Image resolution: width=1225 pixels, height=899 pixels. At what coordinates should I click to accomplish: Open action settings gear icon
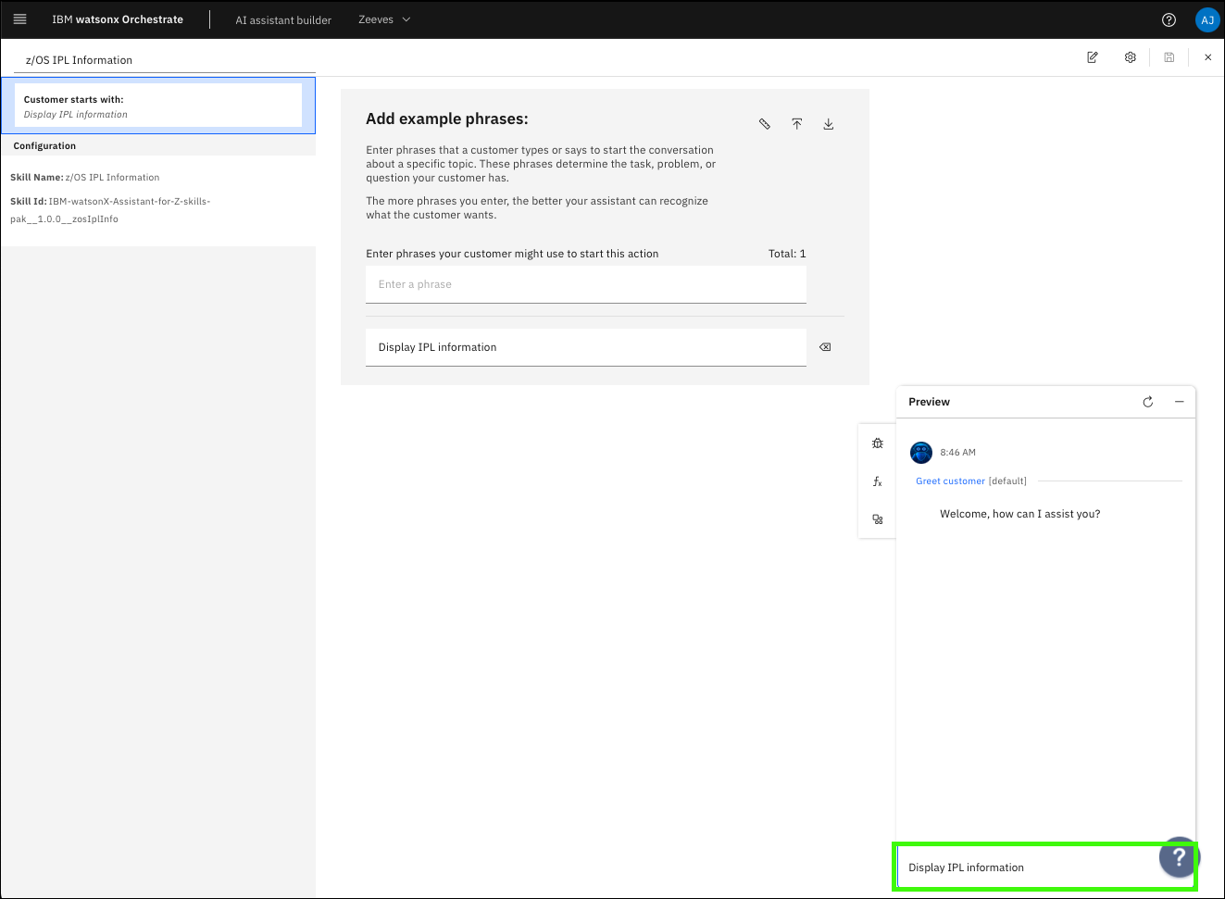point(1131,57)
